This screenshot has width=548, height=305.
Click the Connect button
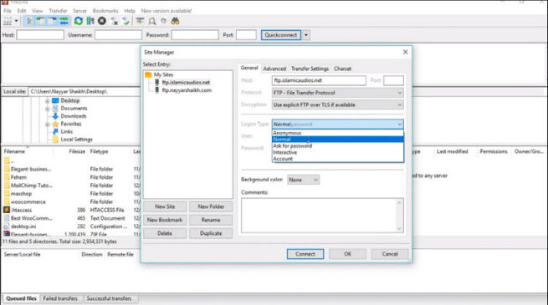point(305,254)
